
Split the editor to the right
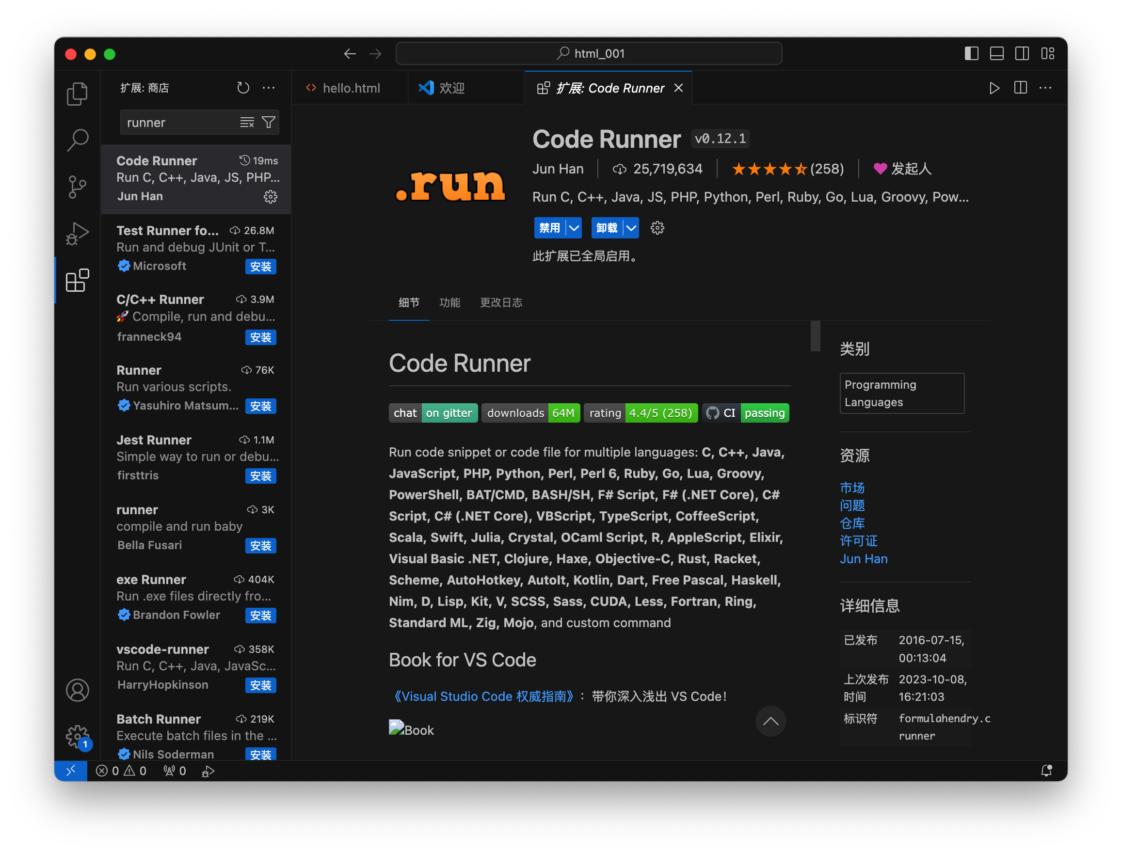tap(1020, 88)
